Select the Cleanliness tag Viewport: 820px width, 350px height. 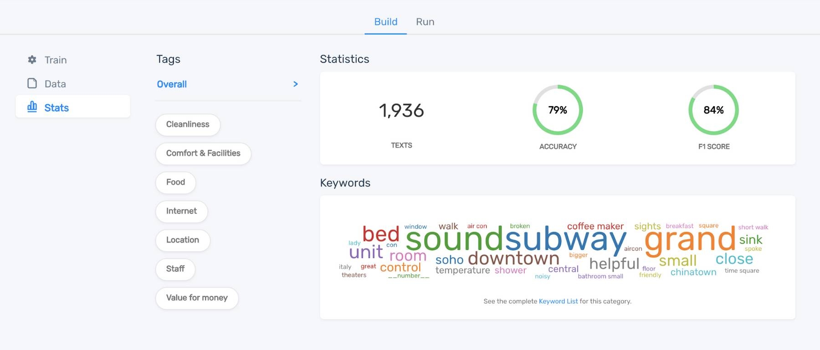click(188, 124)
